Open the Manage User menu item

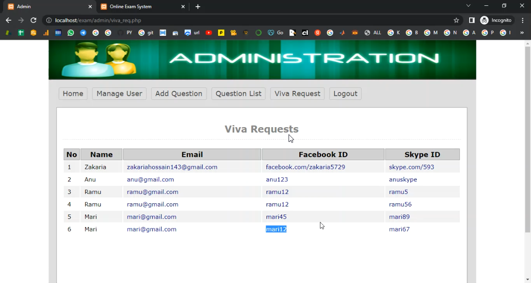point(119,94)
